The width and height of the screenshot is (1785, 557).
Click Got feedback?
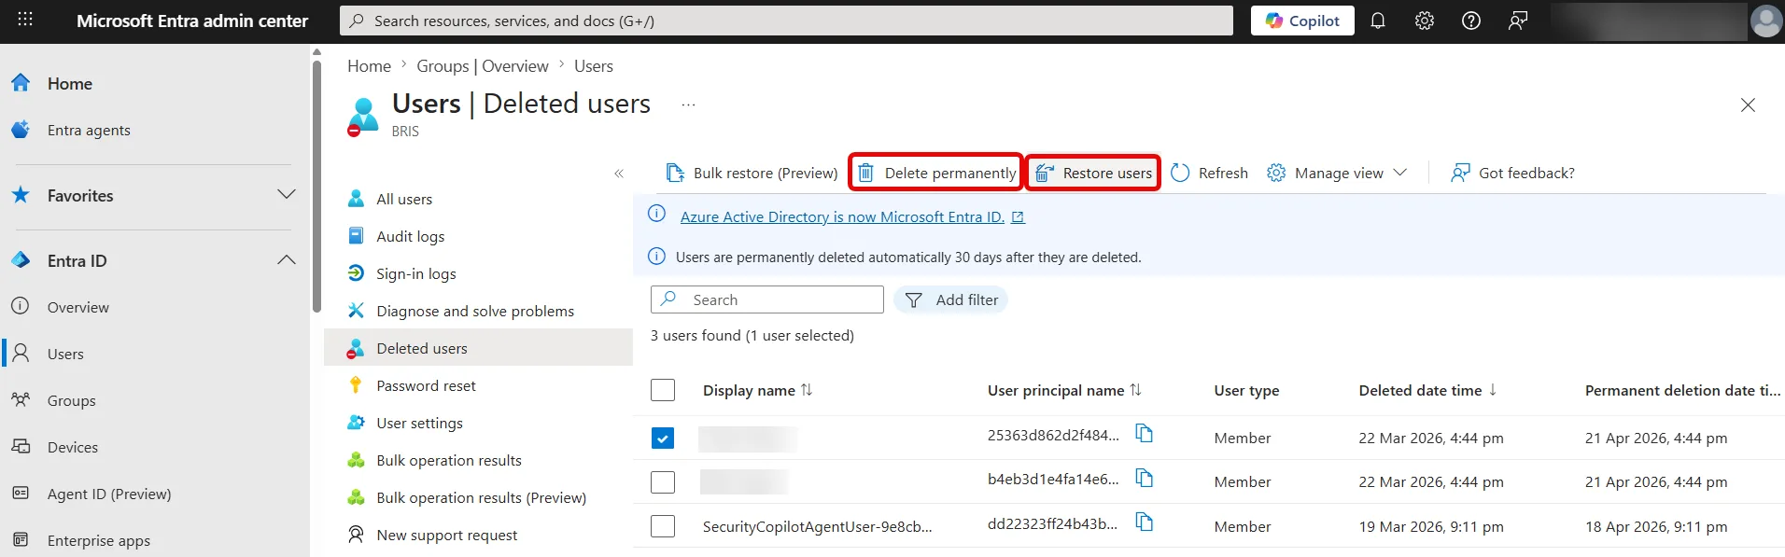[1512, 173]
